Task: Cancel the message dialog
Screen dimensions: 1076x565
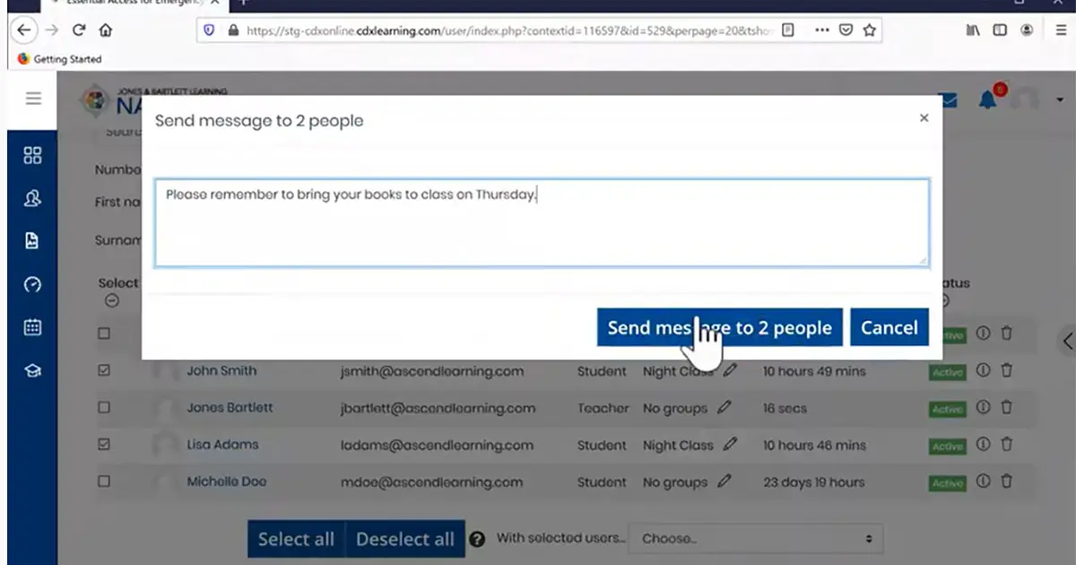Action: tap(889, 327)
